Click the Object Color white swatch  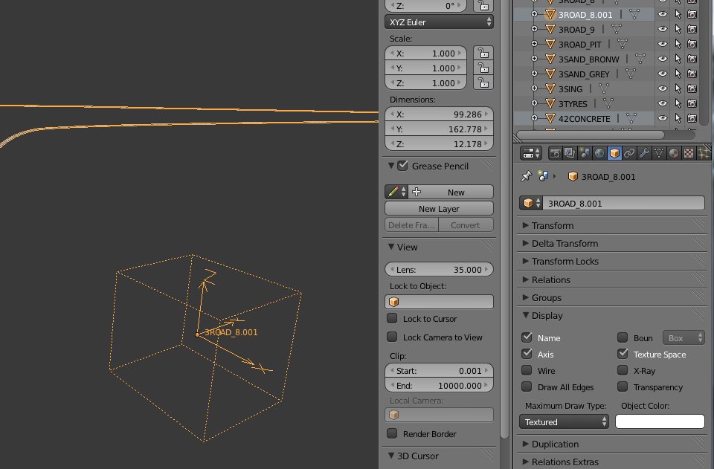click(660, 421)
